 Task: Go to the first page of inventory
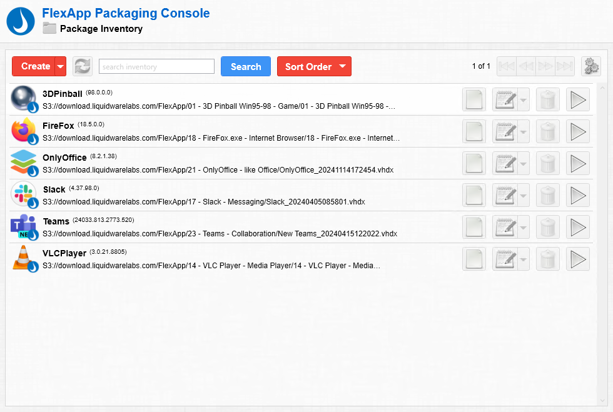point(506,66)
